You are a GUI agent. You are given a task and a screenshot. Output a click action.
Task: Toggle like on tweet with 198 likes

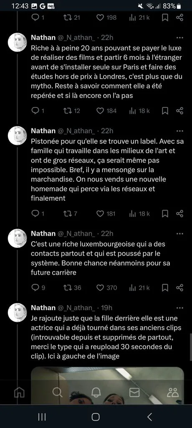(100, 18)
